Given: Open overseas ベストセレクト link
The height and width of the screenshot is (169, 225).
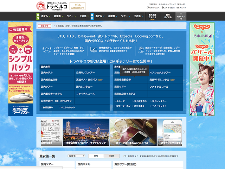Looking at the screenshot, I should pos(159,106).
